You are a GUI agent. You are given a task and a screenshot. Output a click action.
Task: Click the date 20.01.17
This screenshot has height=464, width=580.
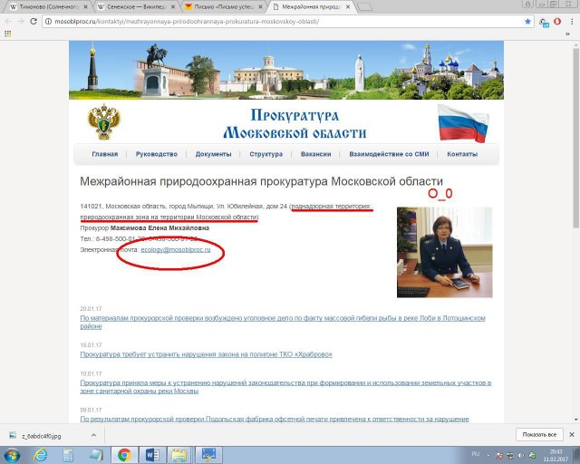point(91,309)
